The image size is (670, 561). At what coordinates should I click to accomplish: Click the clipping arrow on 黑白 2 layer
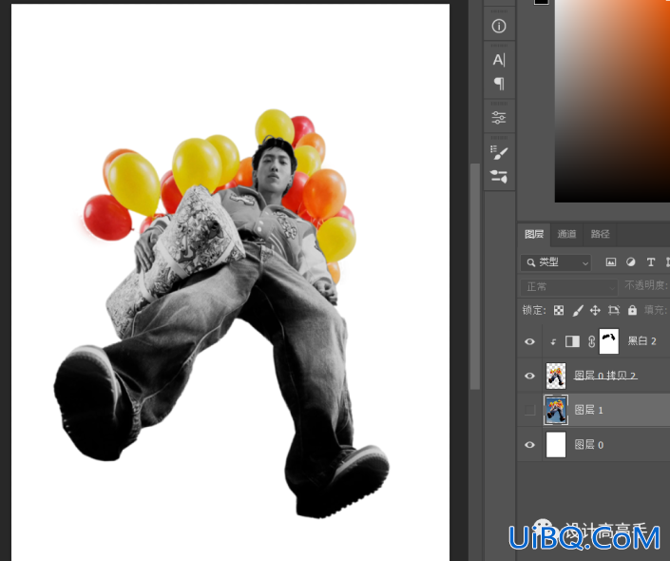(553, 341)
